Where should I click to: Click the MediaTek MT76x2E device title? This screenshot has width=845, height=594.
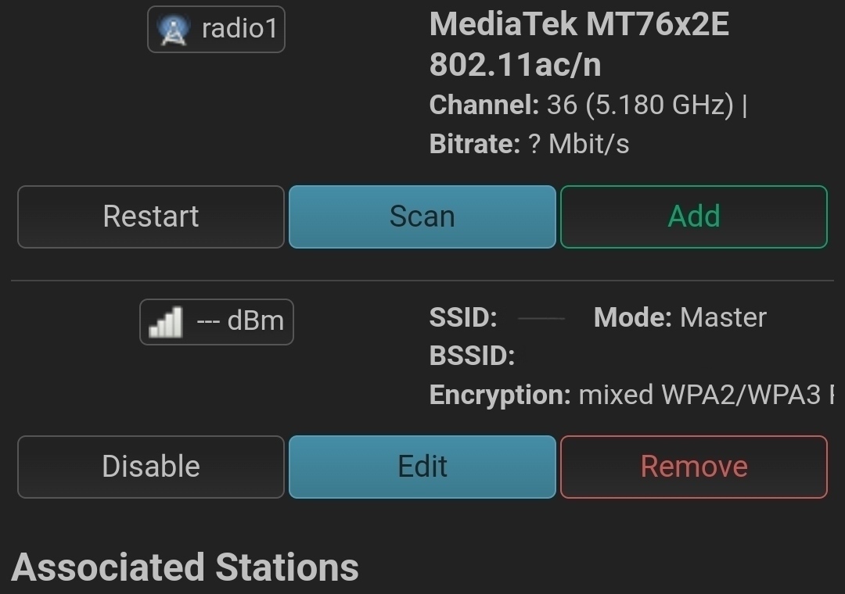pyautogui.click(x=579, y=25)
